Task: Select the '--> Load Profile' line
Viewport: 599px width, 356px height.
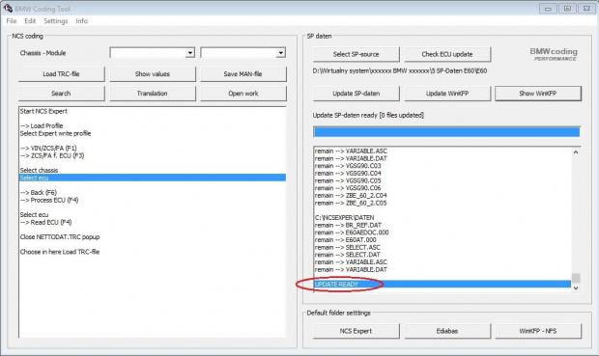Action: [x=42, y=126]
